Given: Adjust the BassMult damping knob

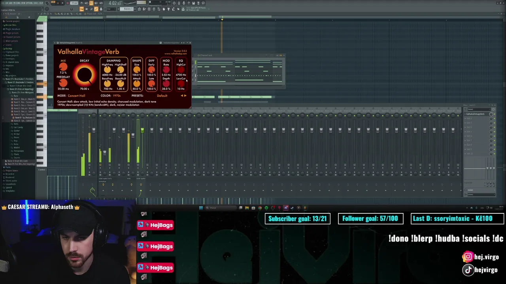Looking at the screenshot, I should click(x=121, y=84).
